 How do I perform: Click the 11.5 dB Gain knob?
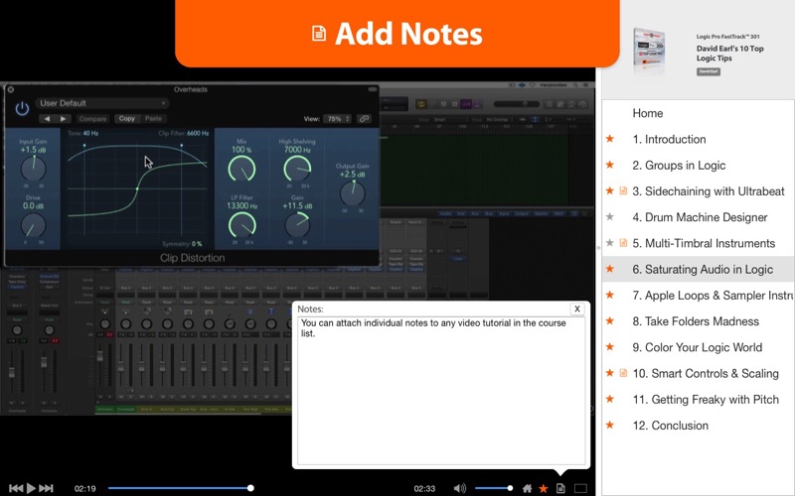(297, 225)
